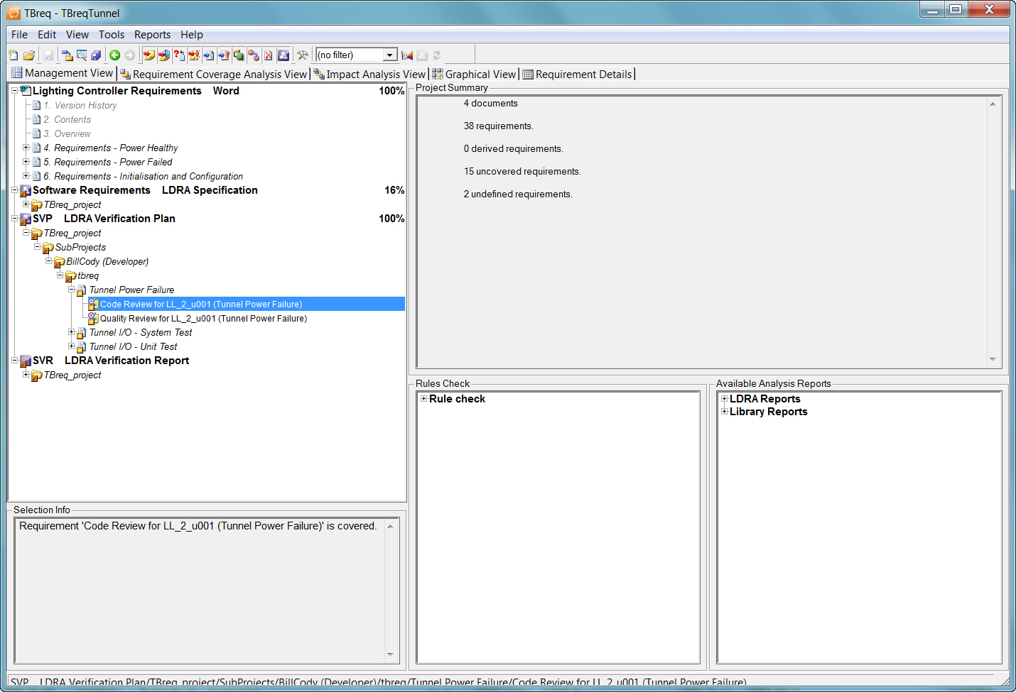Click the red X document toolbar icon
The image size is (1016, 692).
pyautogui.click(x=268, y=55)
